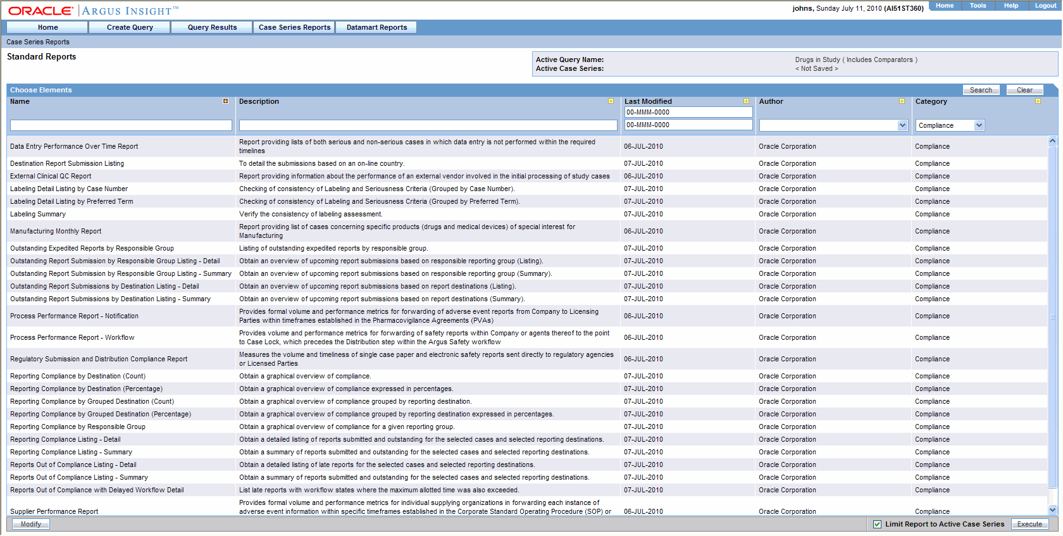Screen dimensions: 1063x536
Task: Open the Case Series Reports tab
Action: [x=294, y=27]
